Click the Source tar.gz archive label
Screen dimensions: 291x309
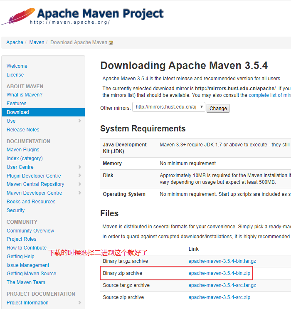(126, 285)
